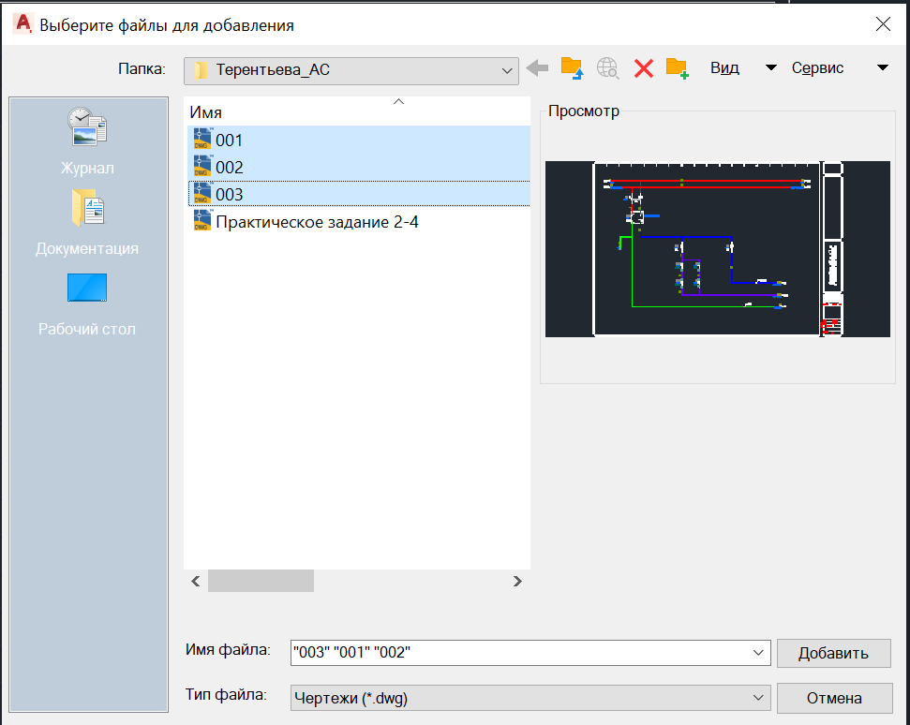Viewport: 910px width, 725px height.
Task: Click the scroll left arrow
Action: [x=196, y=581]
